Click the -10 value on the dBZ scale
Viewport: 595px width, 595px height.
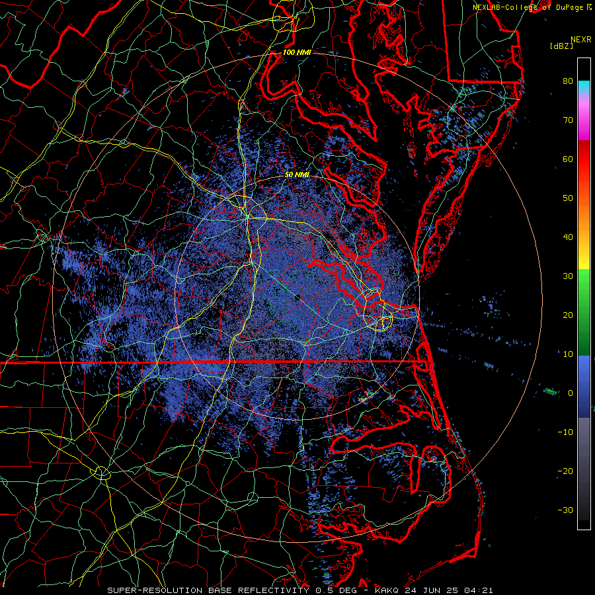point(565,432)
